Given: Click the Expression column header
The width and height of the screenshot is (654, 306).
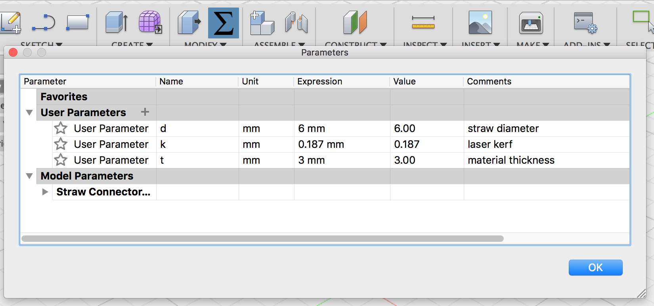Looking at the screenshot, I should tap(342, 81).
